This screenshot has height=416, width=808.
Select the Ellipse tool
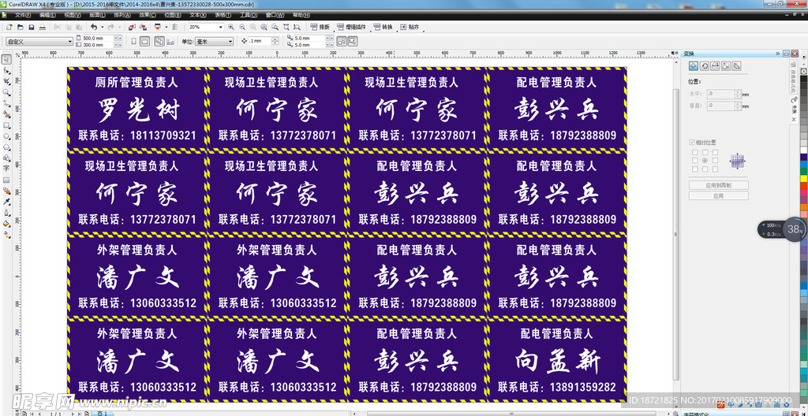click(6, 136)
